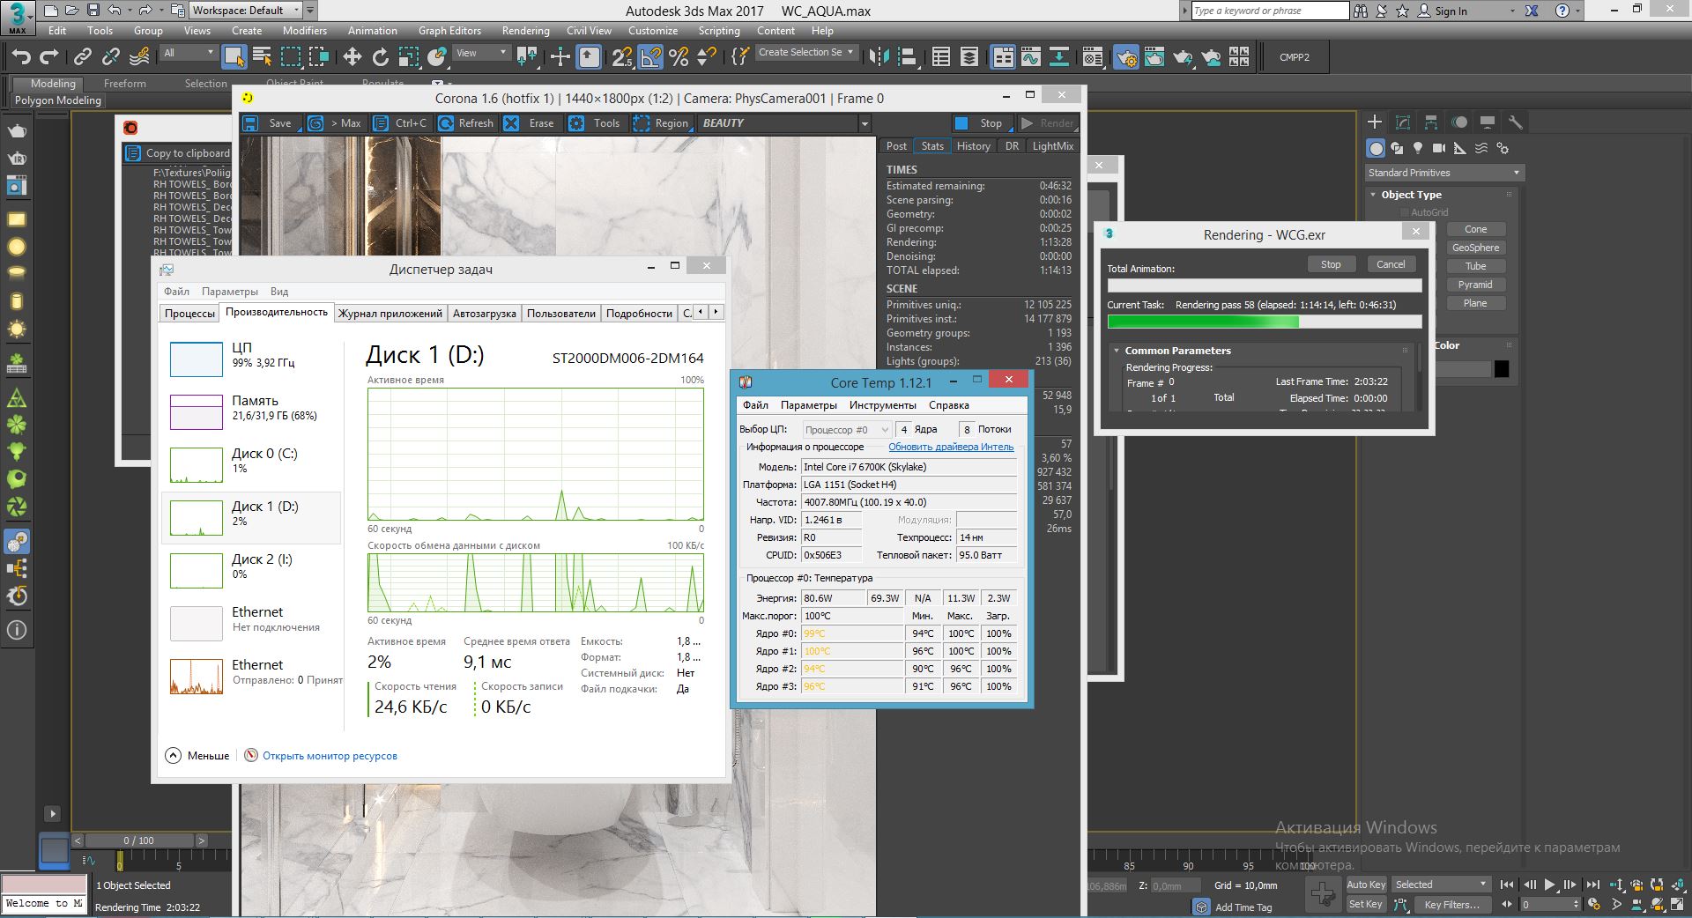
Task: Toggle Keyboard Shortcut Override
Action: (590, 57)
